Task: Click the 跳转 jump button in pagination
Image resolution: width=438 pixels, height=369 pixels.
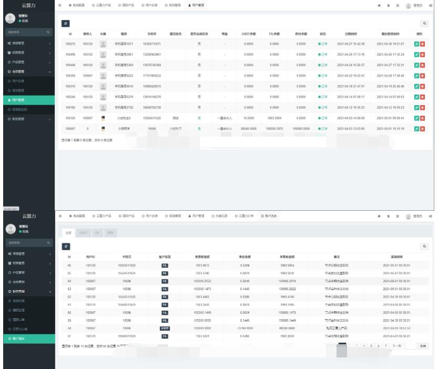Action: click(x=423, y=345)
